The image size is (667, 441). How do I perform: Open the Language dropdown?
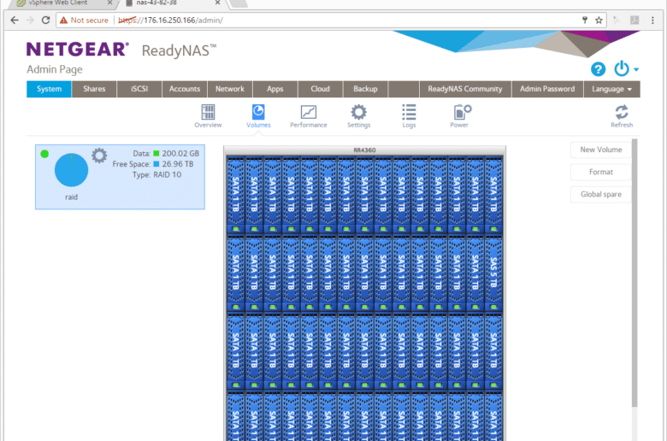(611, 89)
